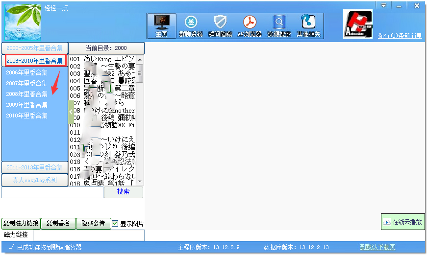Select 2010年里番合集 in the list

click(x=26, y=116)
